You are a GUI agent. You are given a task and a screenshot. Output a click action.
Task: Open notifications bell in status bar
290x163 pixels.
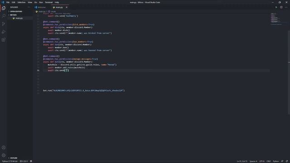(287, 161)
